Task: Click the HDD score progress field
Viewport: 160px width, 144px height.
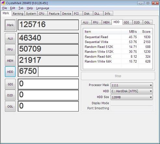Action: 48,72
